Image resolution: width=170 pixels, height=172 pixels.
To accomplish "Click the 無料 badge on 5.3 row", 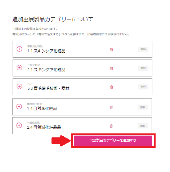I will 143,87.
